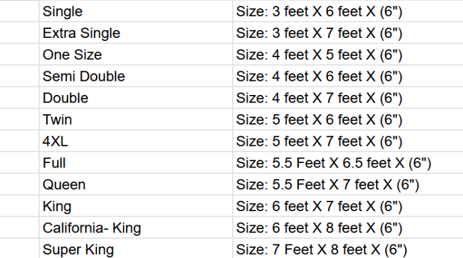Select the 3 feet X 6 feet cell
The width and height of the screenshot is (463, 258).
[x=348, y=11]
